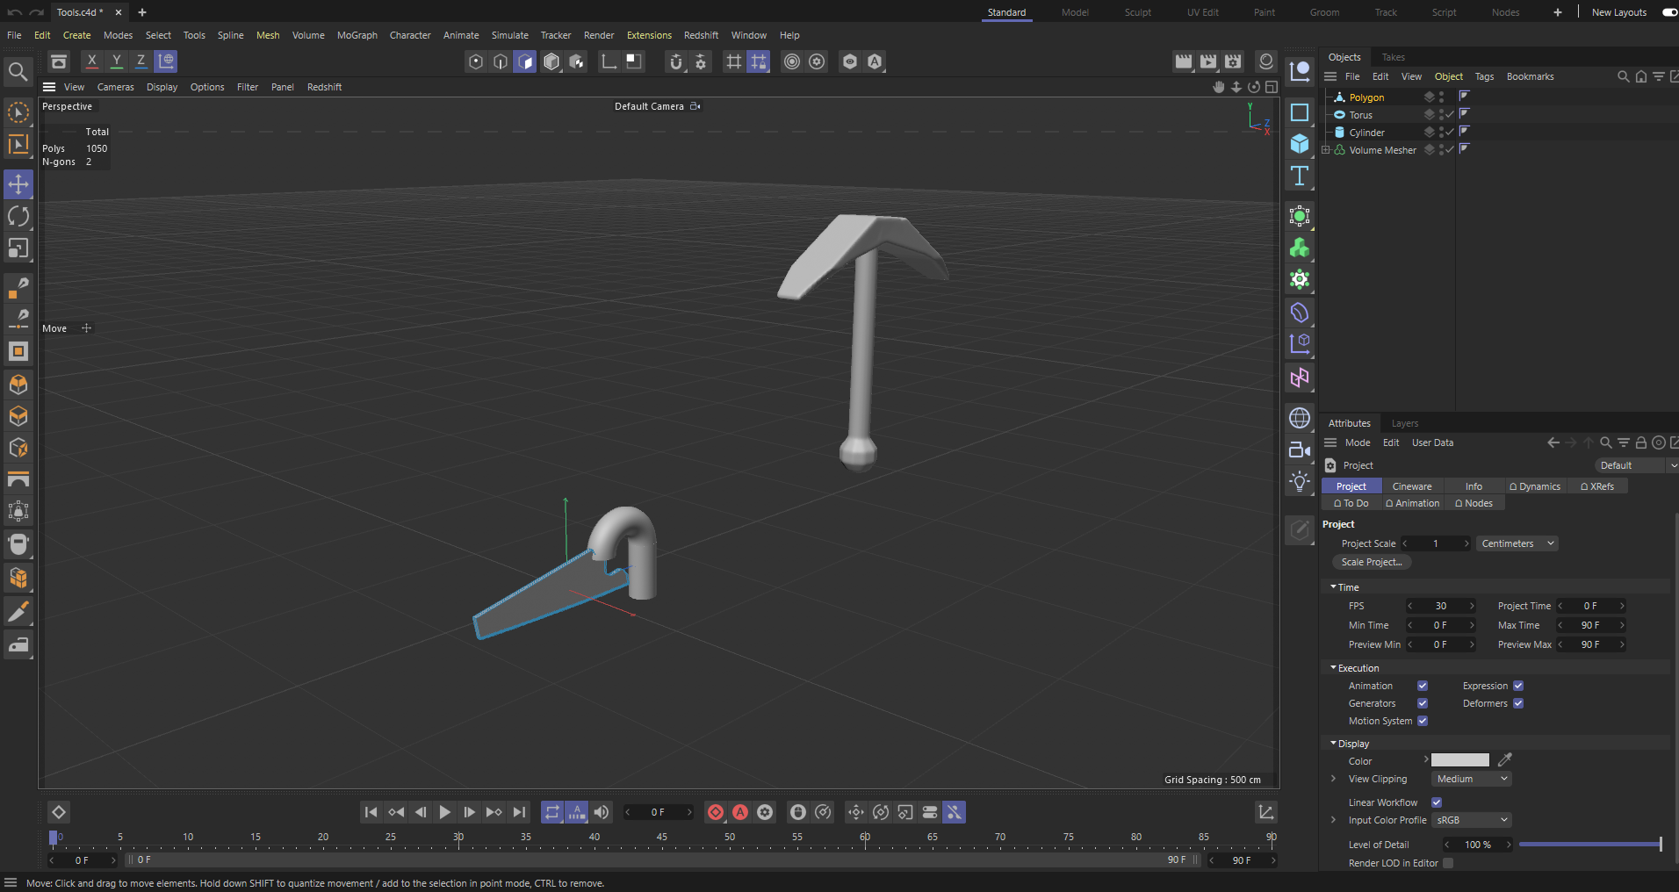
Task: Switch to Edges mode icon
Action: [x=501, y=61]
